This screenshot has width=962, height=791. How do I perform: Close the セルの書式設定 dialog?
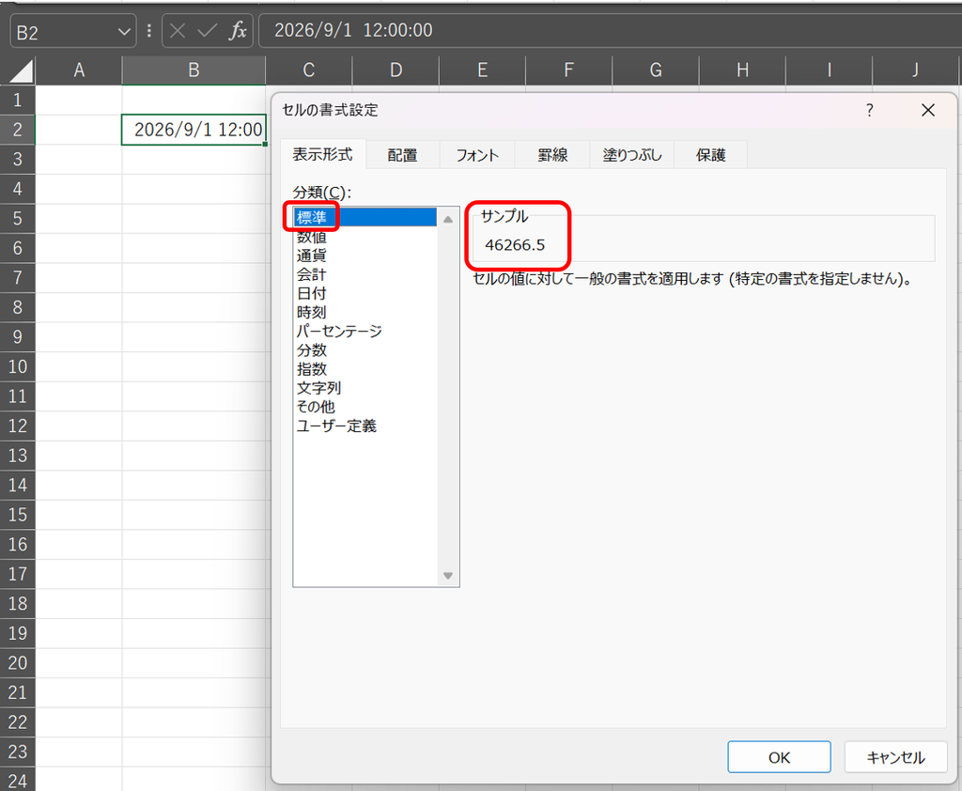tap(927, 111)
